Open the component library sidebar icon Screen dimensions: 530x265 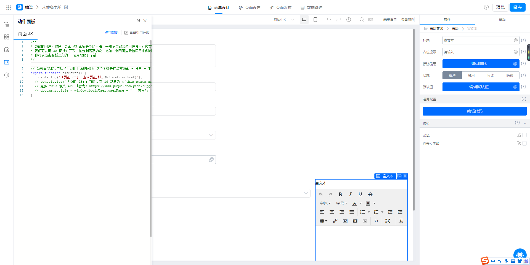tap(7, 37)
